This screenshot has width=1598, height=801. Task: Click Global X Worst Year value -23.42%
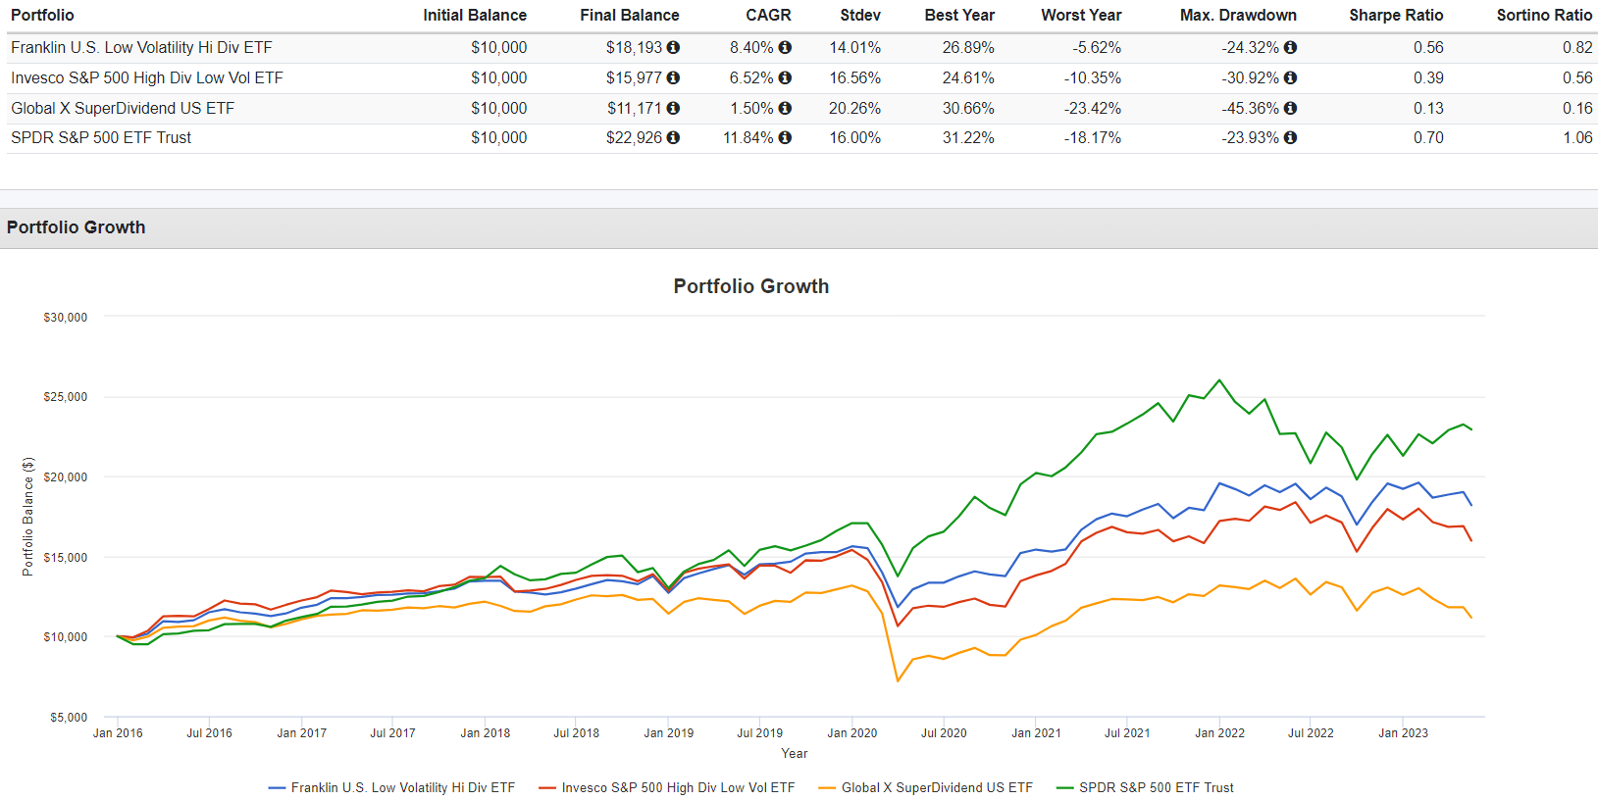click(1093, 108)
